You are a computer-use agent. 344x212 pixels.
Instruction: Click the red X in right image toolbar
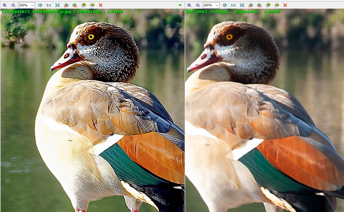[285, 5]
